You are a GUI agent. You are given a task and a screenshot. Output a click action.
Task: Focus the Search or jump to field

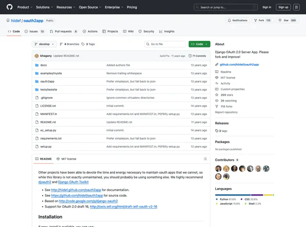click(x=225, y=7)
